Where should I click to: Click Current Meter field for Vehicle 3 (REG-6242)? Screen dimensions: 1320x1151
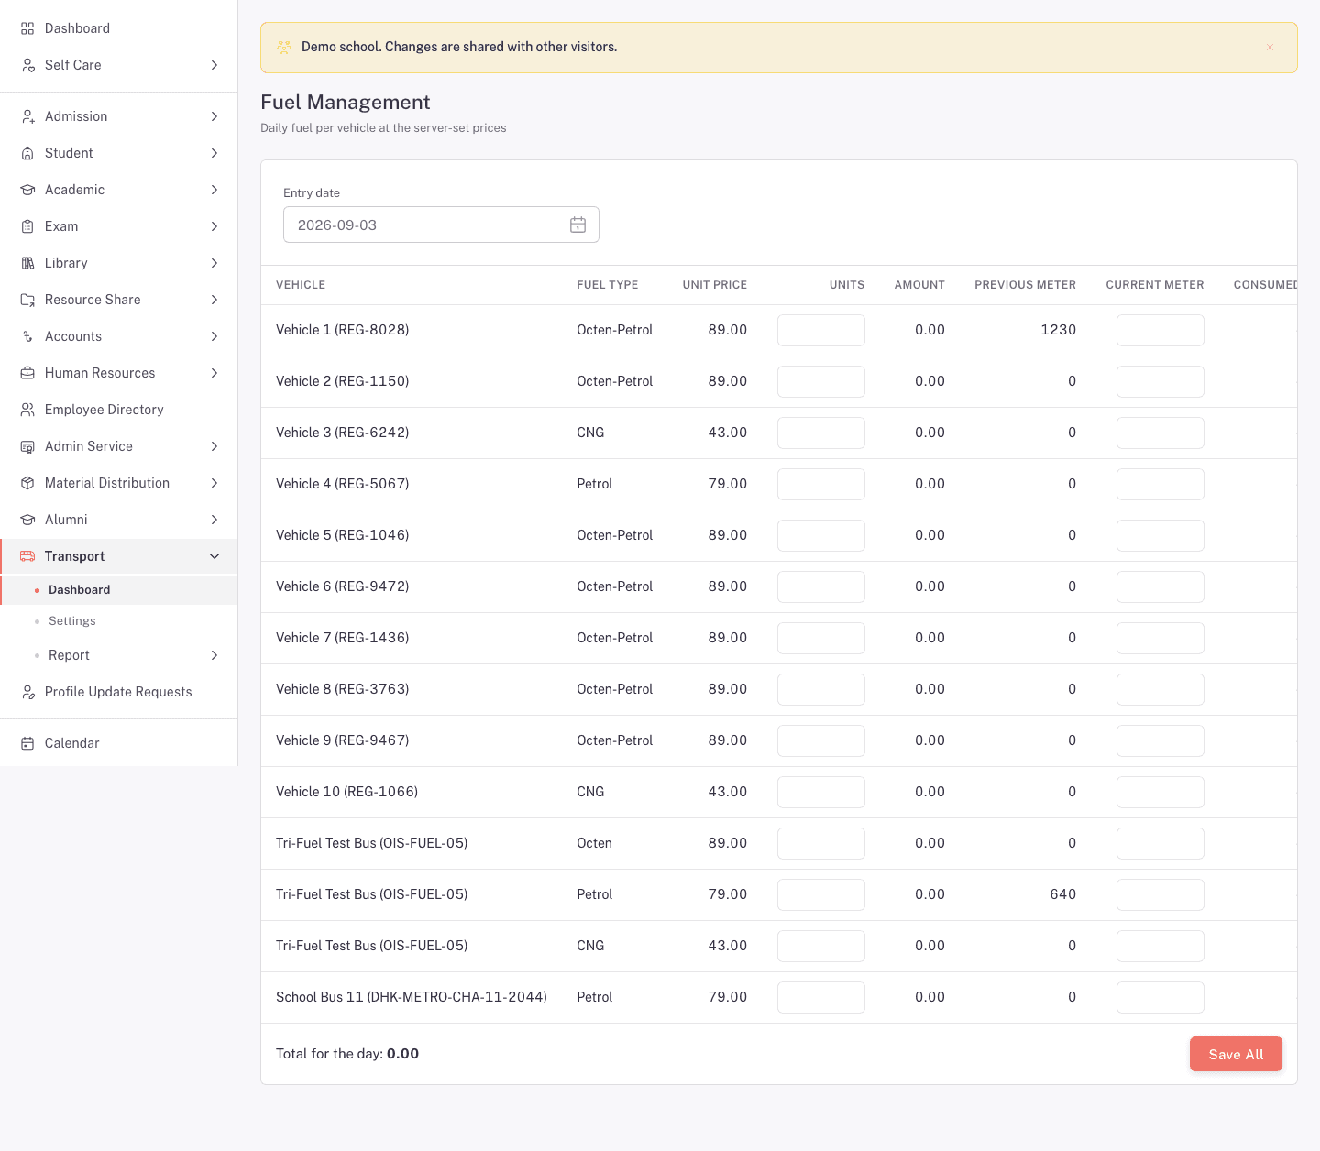pyautogui.click(x=1160, y=433)
